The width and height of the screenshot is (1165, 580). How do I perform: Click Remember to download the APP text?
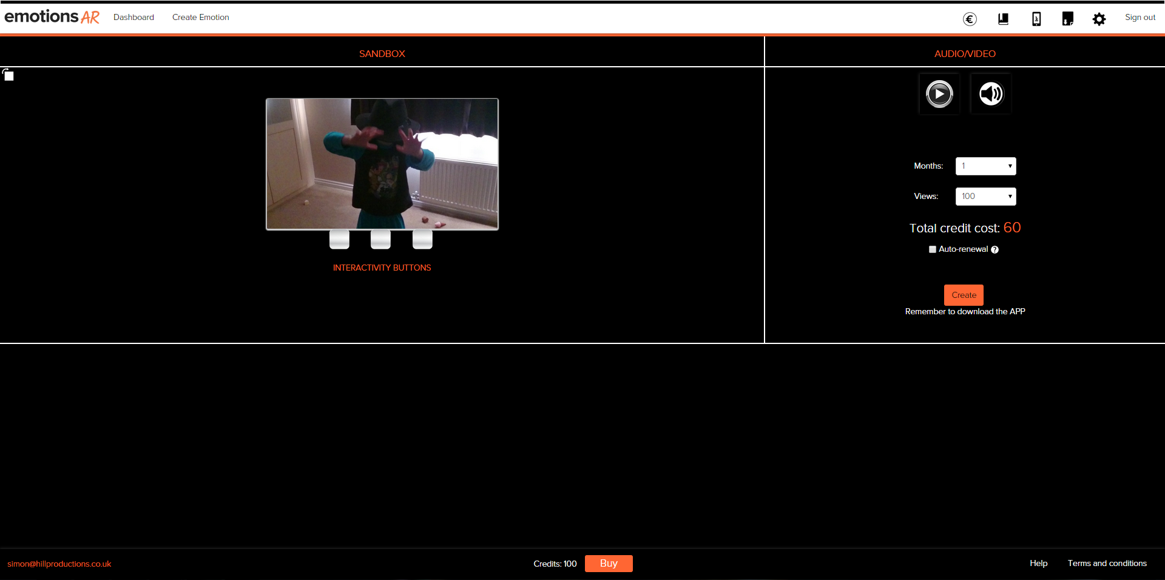[965, 312]
